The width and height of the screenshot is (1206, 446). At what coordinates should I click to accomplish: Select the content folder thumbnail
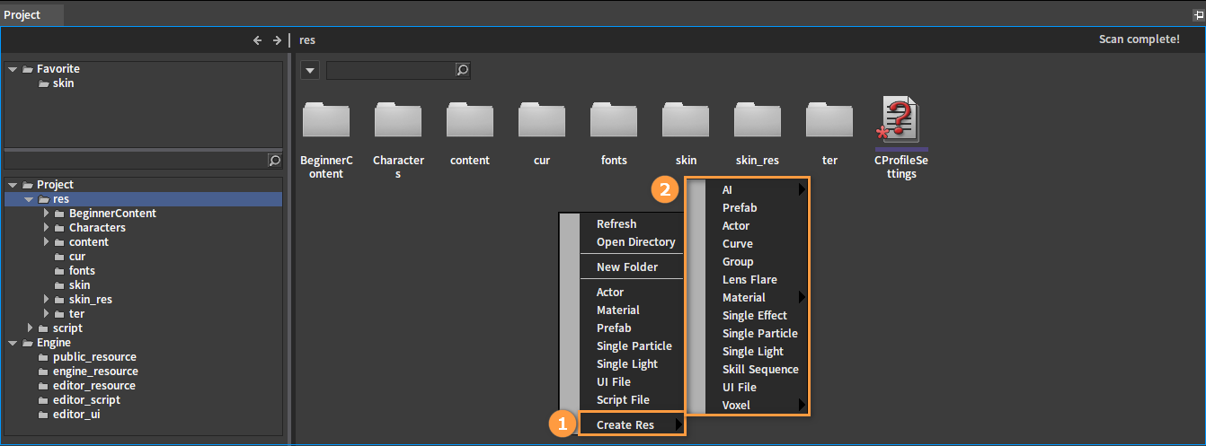coord(470,119)
